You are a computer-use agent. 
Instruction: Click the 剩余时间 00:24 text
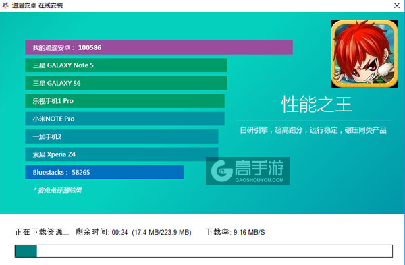tap(101, 232)
